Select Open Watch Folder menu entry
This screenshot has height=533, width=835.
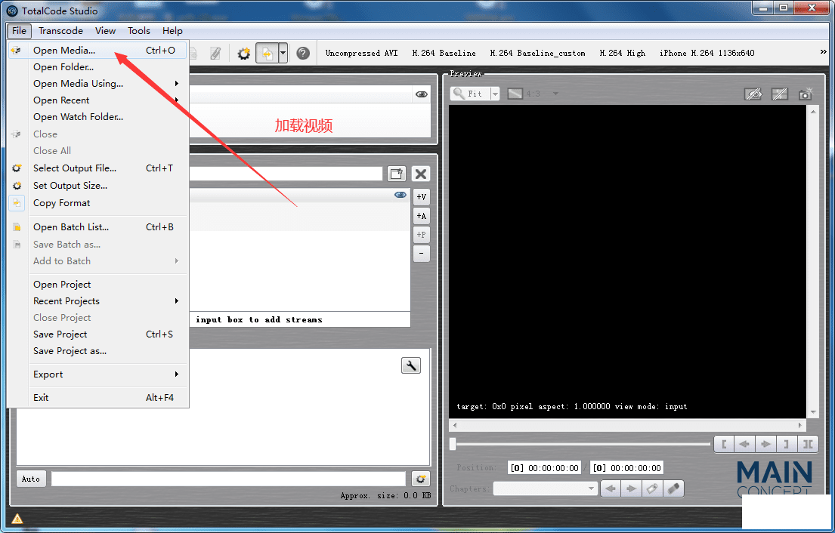(98, 117)
